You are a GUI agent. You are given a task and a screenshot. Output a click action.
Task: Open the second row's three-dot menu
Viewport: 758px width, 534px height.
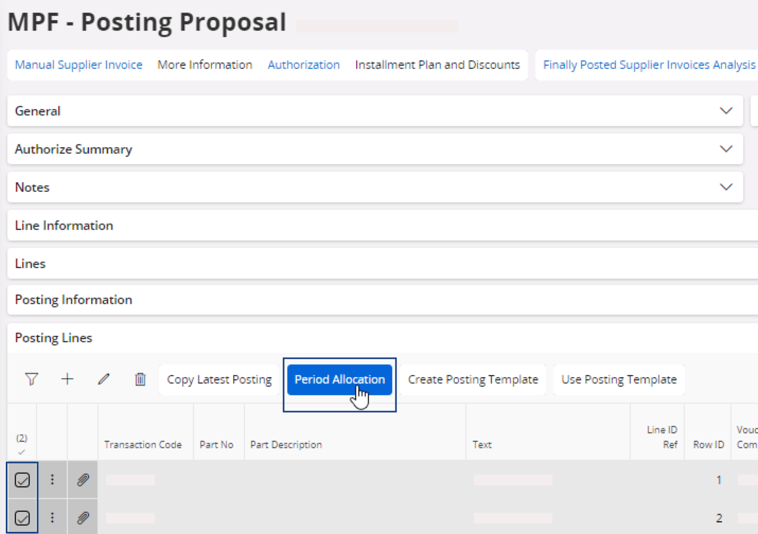52,518
